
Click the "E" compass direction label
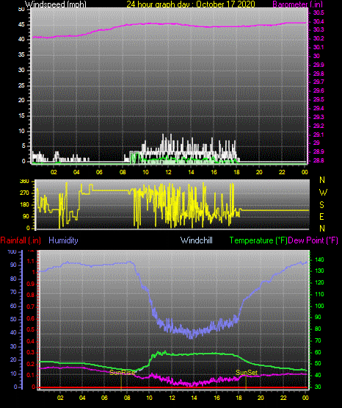[321, 216]
